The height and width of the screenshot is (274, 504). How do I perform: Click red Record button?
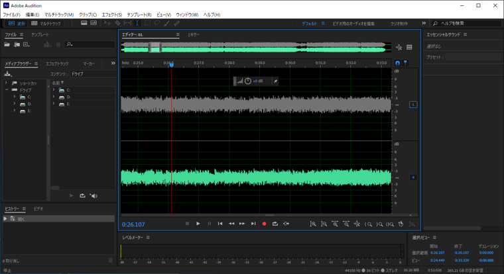264,224
